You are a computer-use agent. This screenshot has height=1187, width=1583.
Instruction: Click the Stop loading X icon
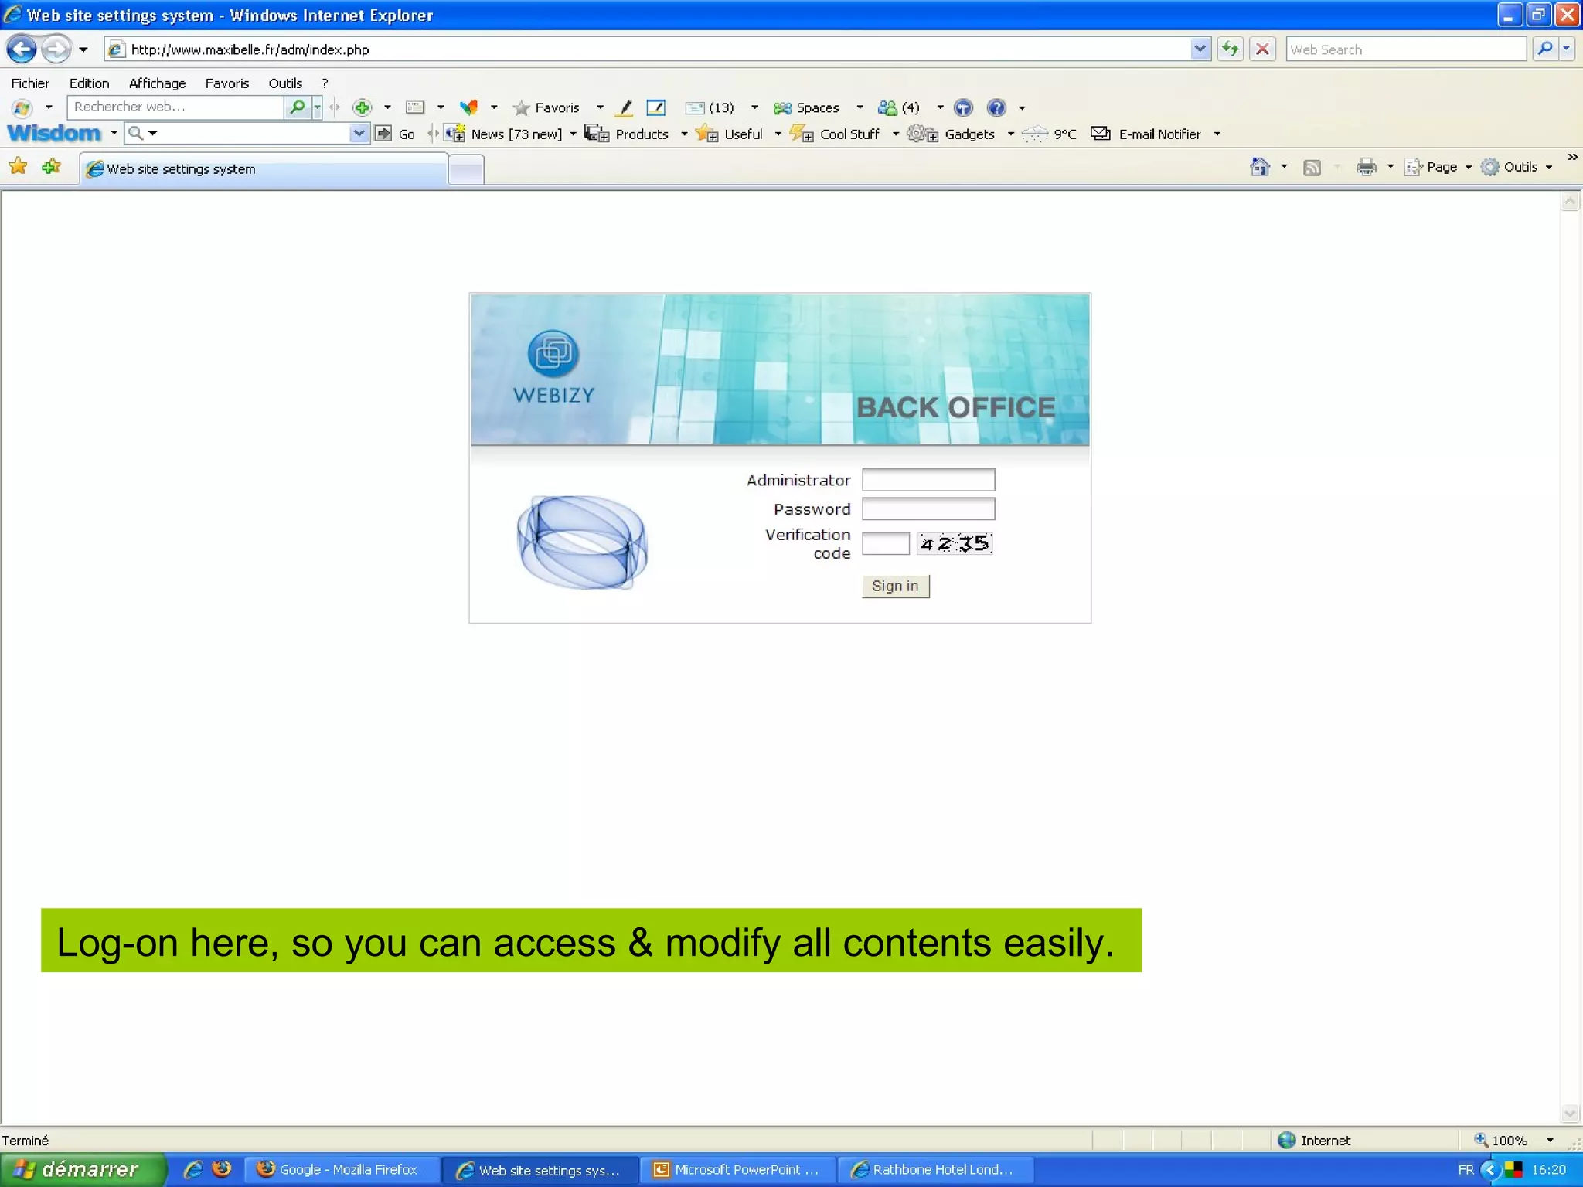pyautogui.click(x=1262, y=49)
